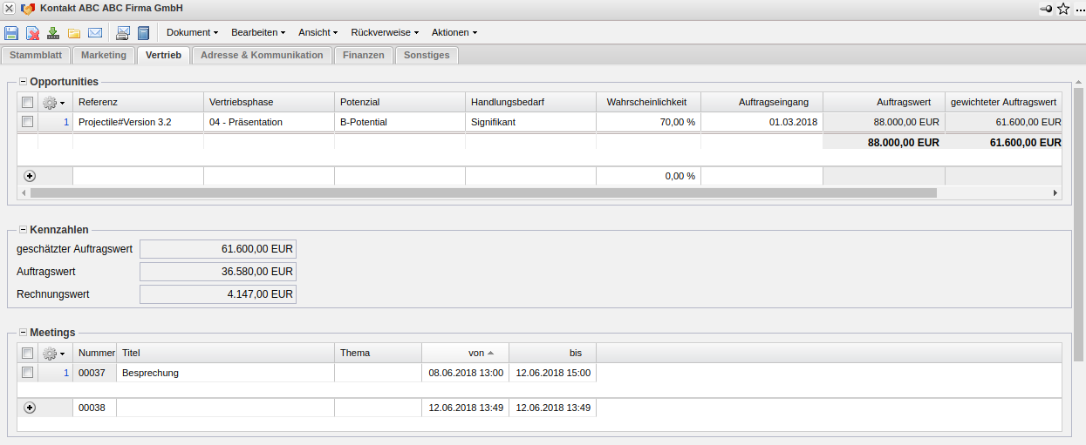Open opportunity row number 1 link

pos(65,122)
